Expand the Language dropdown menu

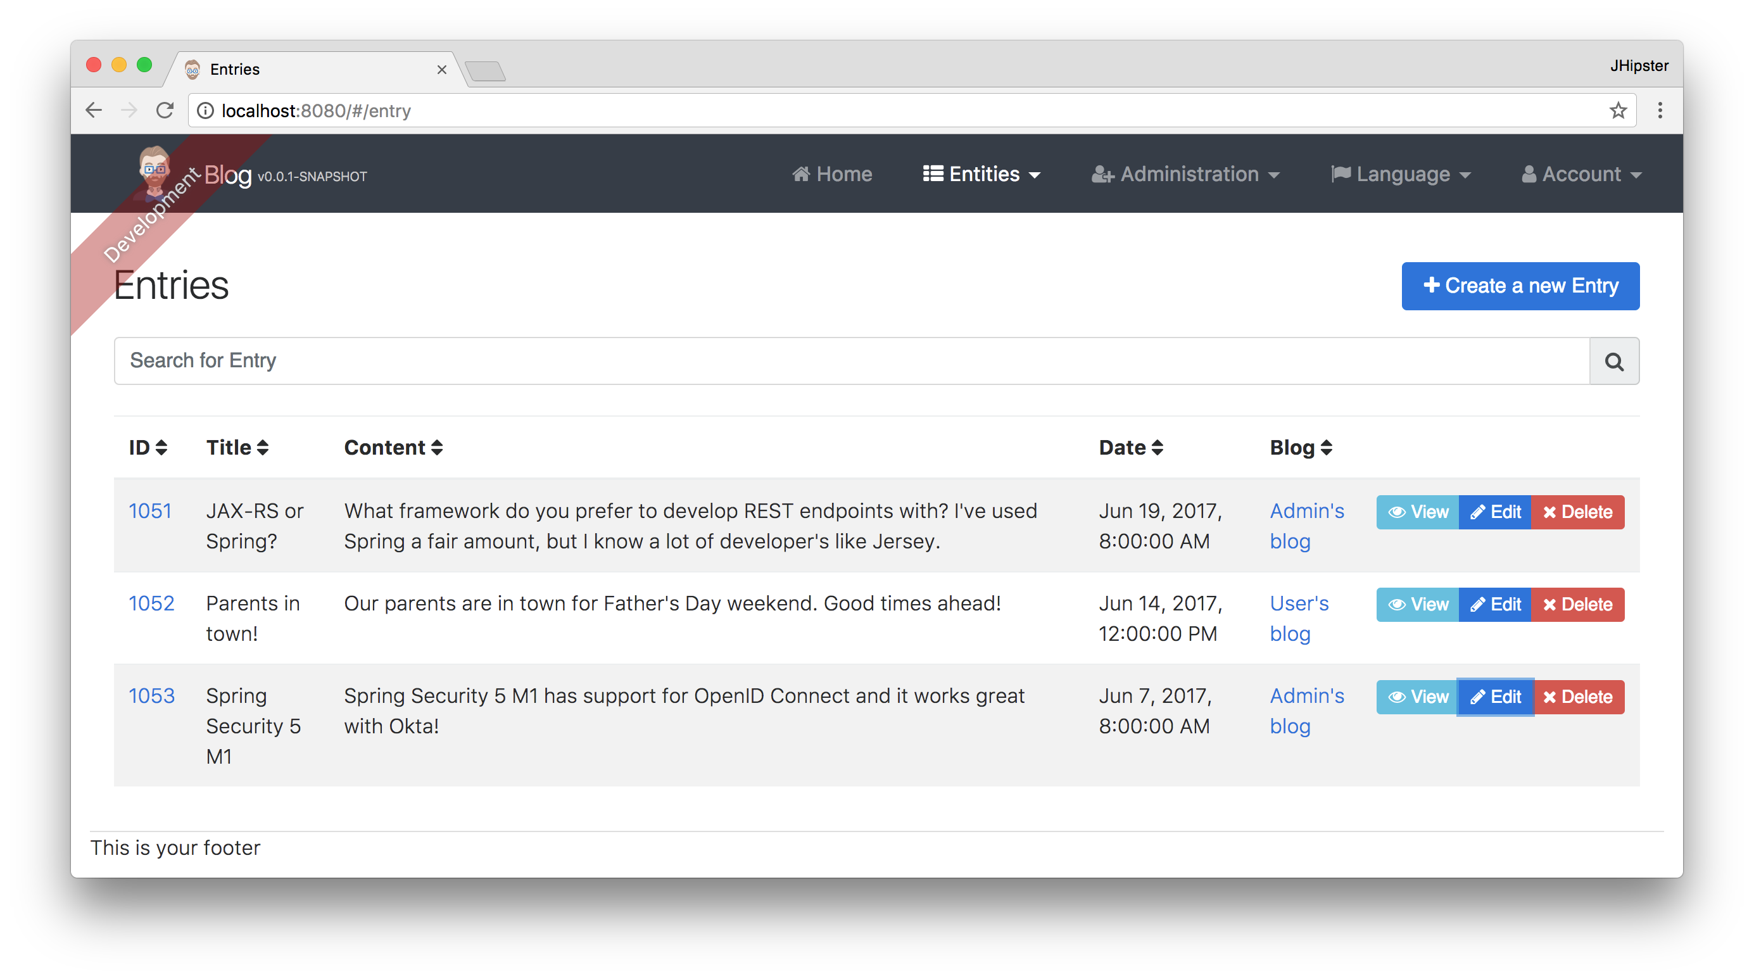[x=1401, y=174]
